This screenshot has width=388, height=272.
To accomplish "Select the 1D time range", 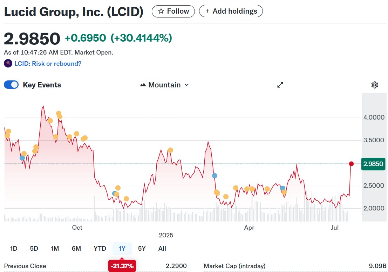I will click(x=14, y=249).
